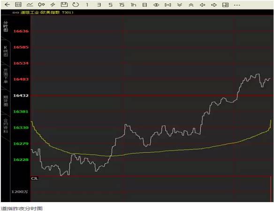This screenshot has width=274, height=211.
Task: Refresh chart with circular arrow icon
Action: click(x=76, y=5)
